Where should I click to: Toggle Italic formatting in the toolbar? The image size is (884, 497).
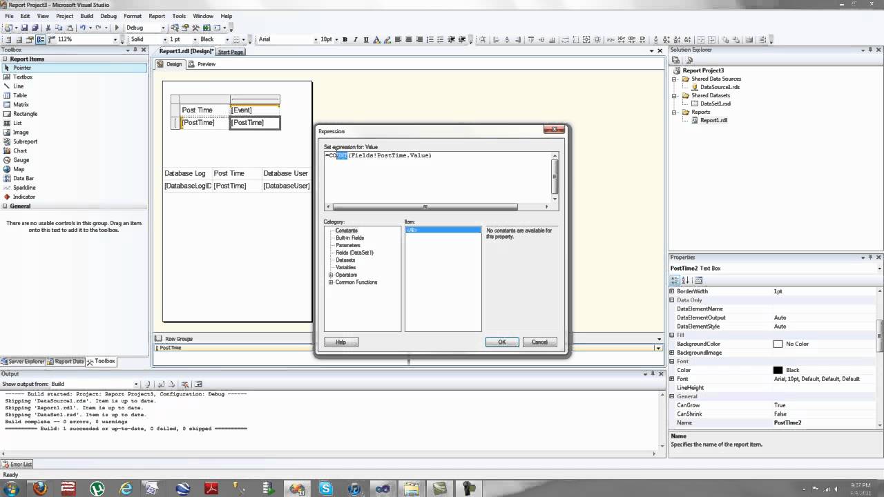[355, 39]
